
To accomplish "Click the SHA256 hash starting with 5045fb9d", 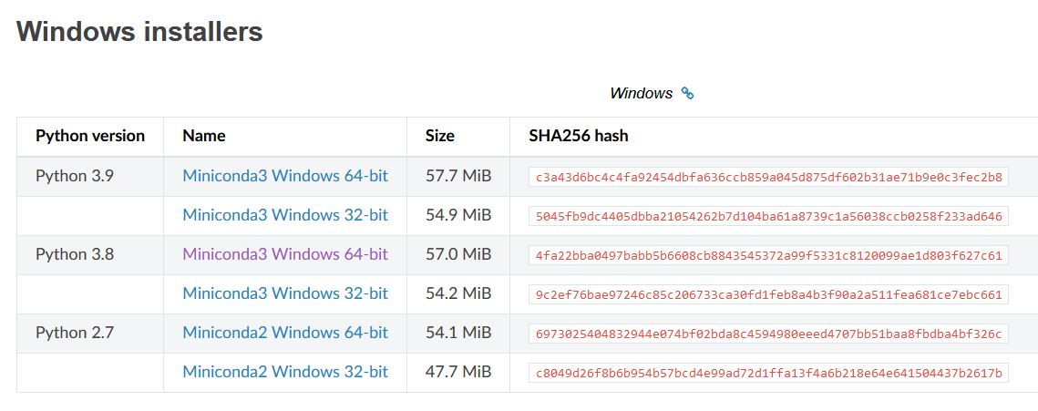I will point(768,216).
